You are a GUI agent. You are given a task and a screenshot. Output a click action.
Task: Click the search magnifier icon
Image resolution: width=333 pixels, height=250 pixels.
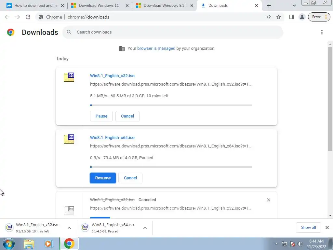pos(69,32)
